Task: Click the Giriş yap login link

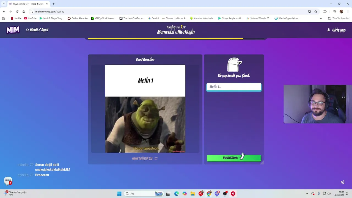Action: tap(336, 30)
